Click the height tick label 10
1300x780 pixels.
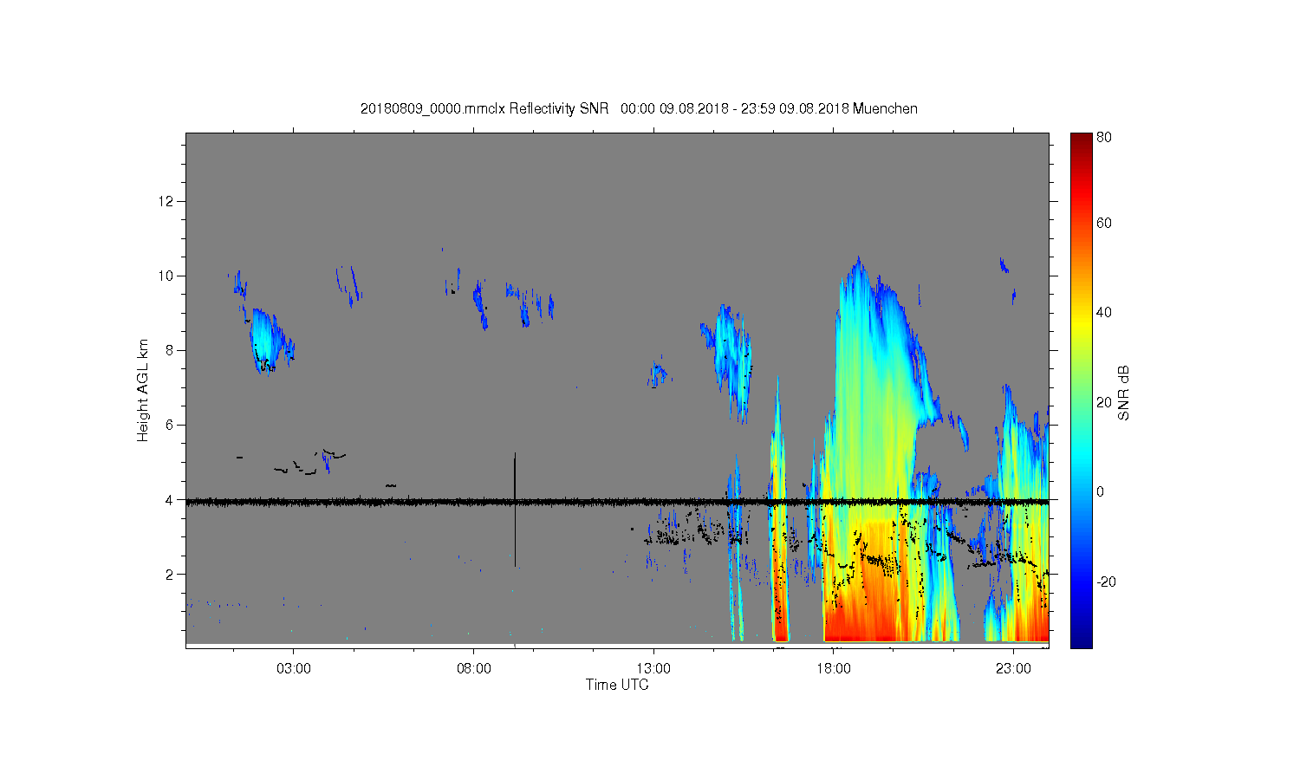(x=166, y=276)
